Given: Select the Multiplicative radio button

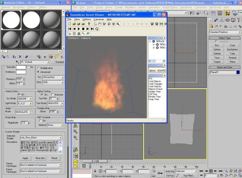Looking at the screenshot, I should pyautogui.click(x=38, y=68).
